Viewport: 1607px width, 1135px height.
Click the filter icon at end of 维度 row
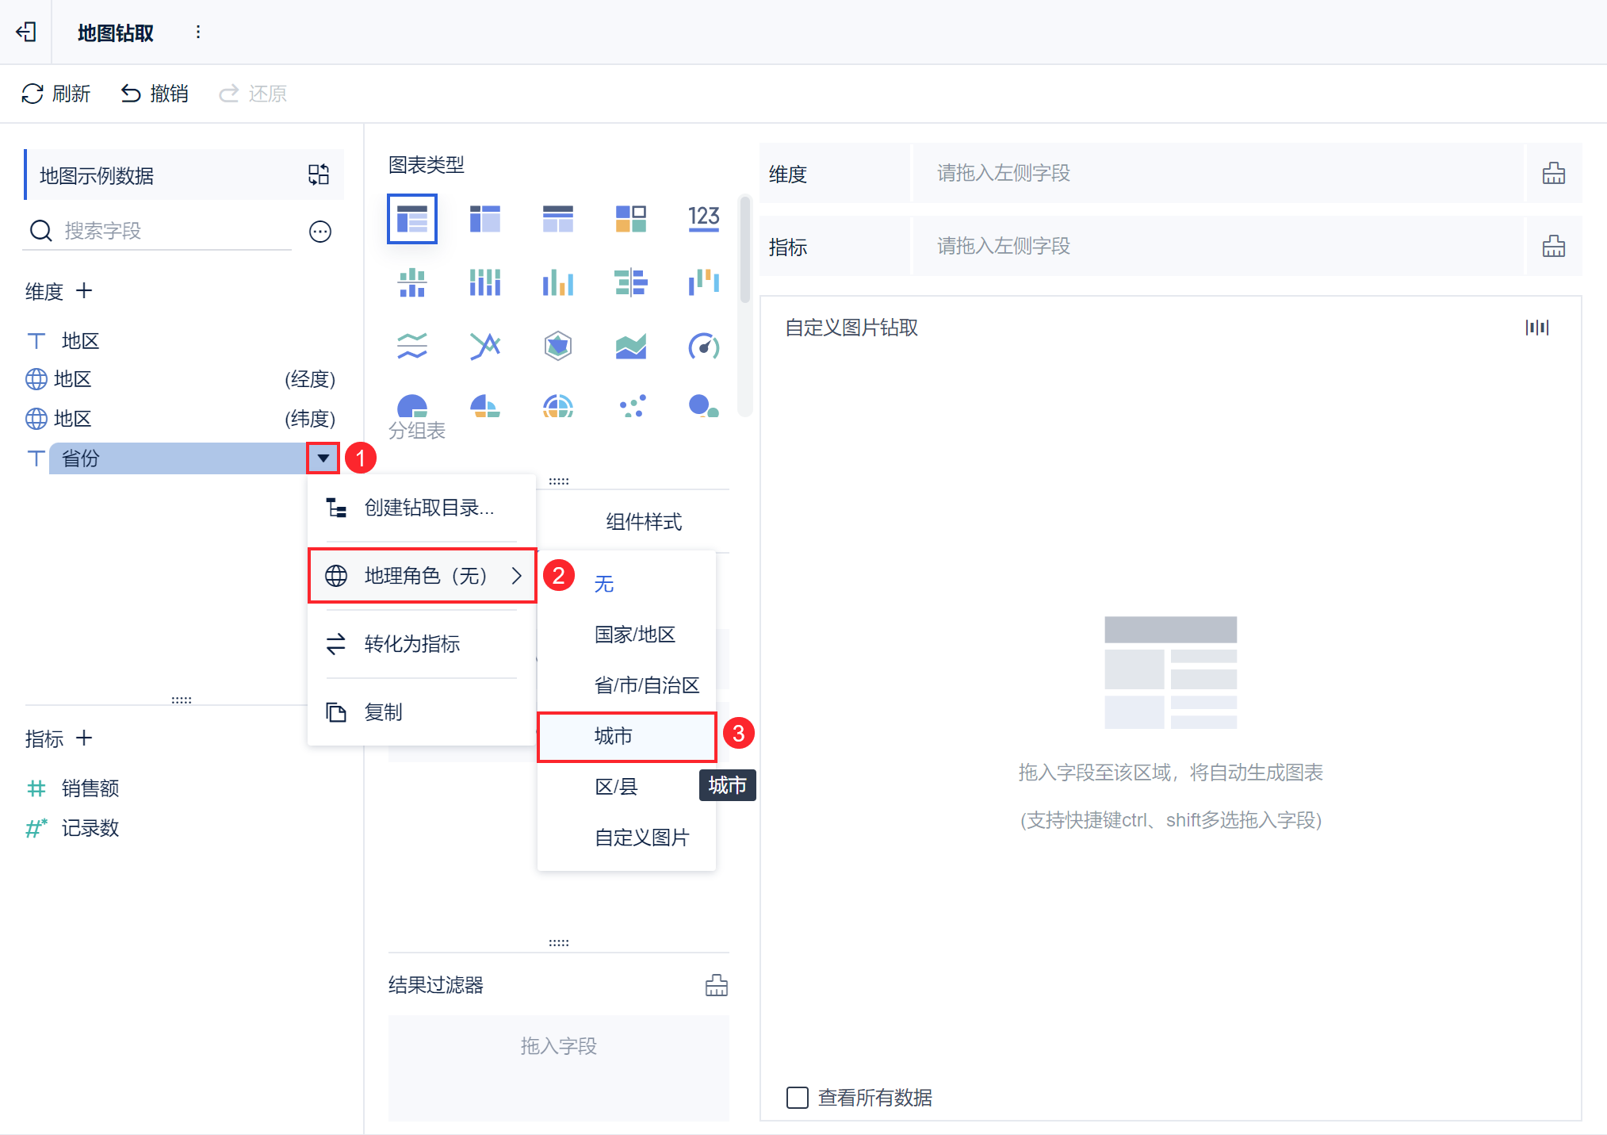point(1553,174)
